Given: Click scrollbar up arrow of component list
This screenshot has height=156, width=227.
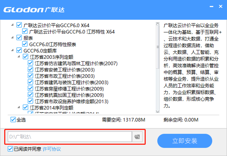Looking at the screenshot, I should pos(157,24).
